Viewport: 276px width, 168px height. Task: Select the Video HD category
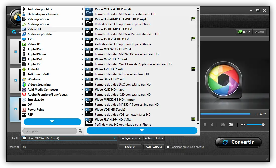tap(53, 29)
